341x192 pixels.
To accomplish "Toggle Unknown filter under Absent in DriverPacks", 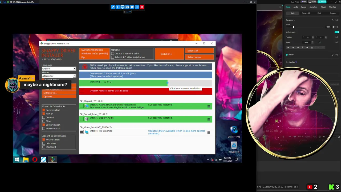I will [x=44, y=143].
